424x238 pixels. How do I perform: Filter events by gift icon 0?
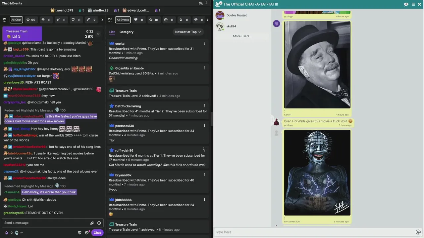(169, 20)
